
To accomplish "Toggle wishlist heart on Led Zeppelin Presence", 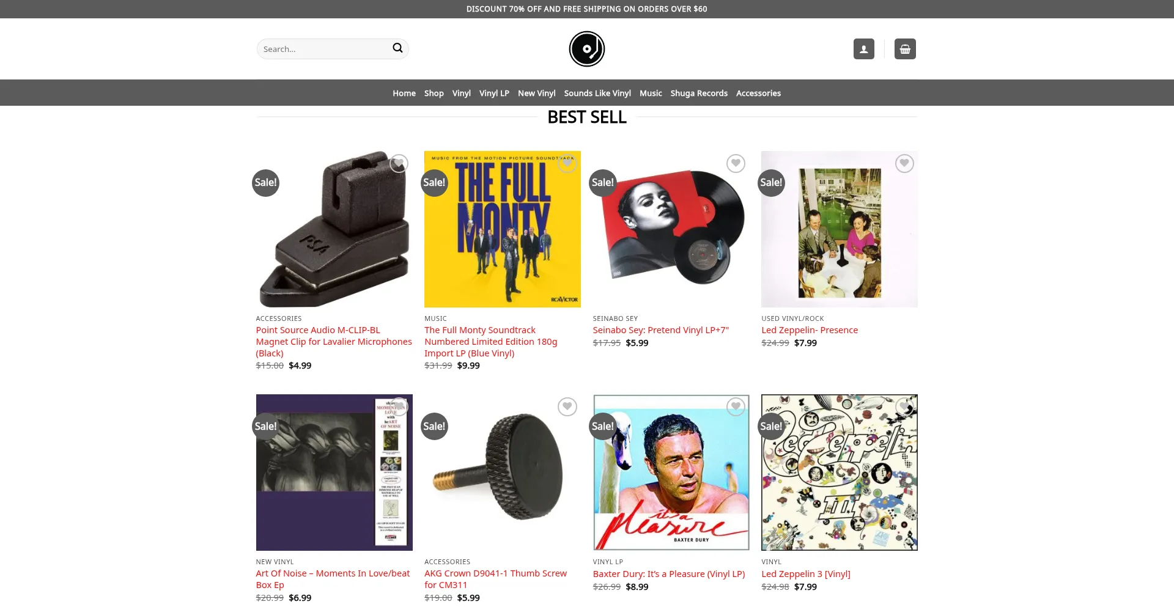I will coord(904,163).
